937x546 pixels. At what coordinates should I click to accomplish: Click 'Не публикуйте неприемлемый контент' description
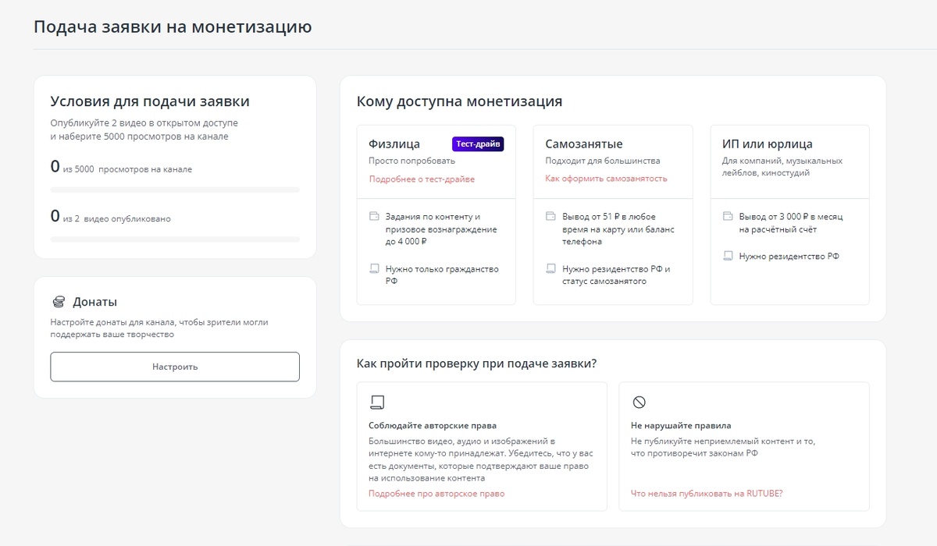(723, 447)
